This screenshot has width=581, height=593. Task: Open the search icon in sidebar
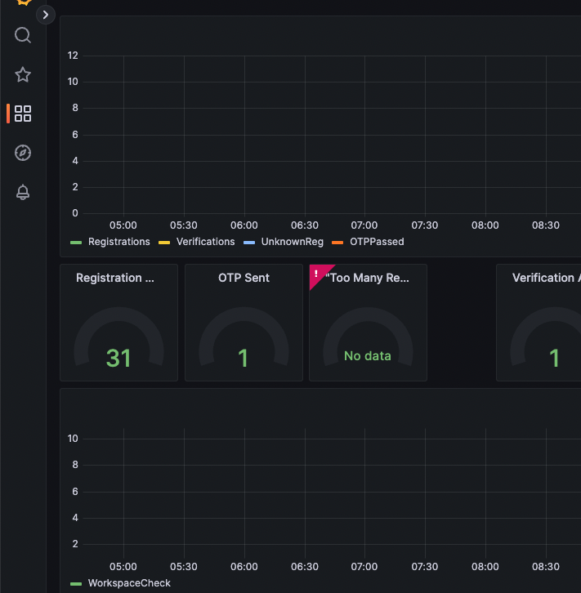[23, 35]
